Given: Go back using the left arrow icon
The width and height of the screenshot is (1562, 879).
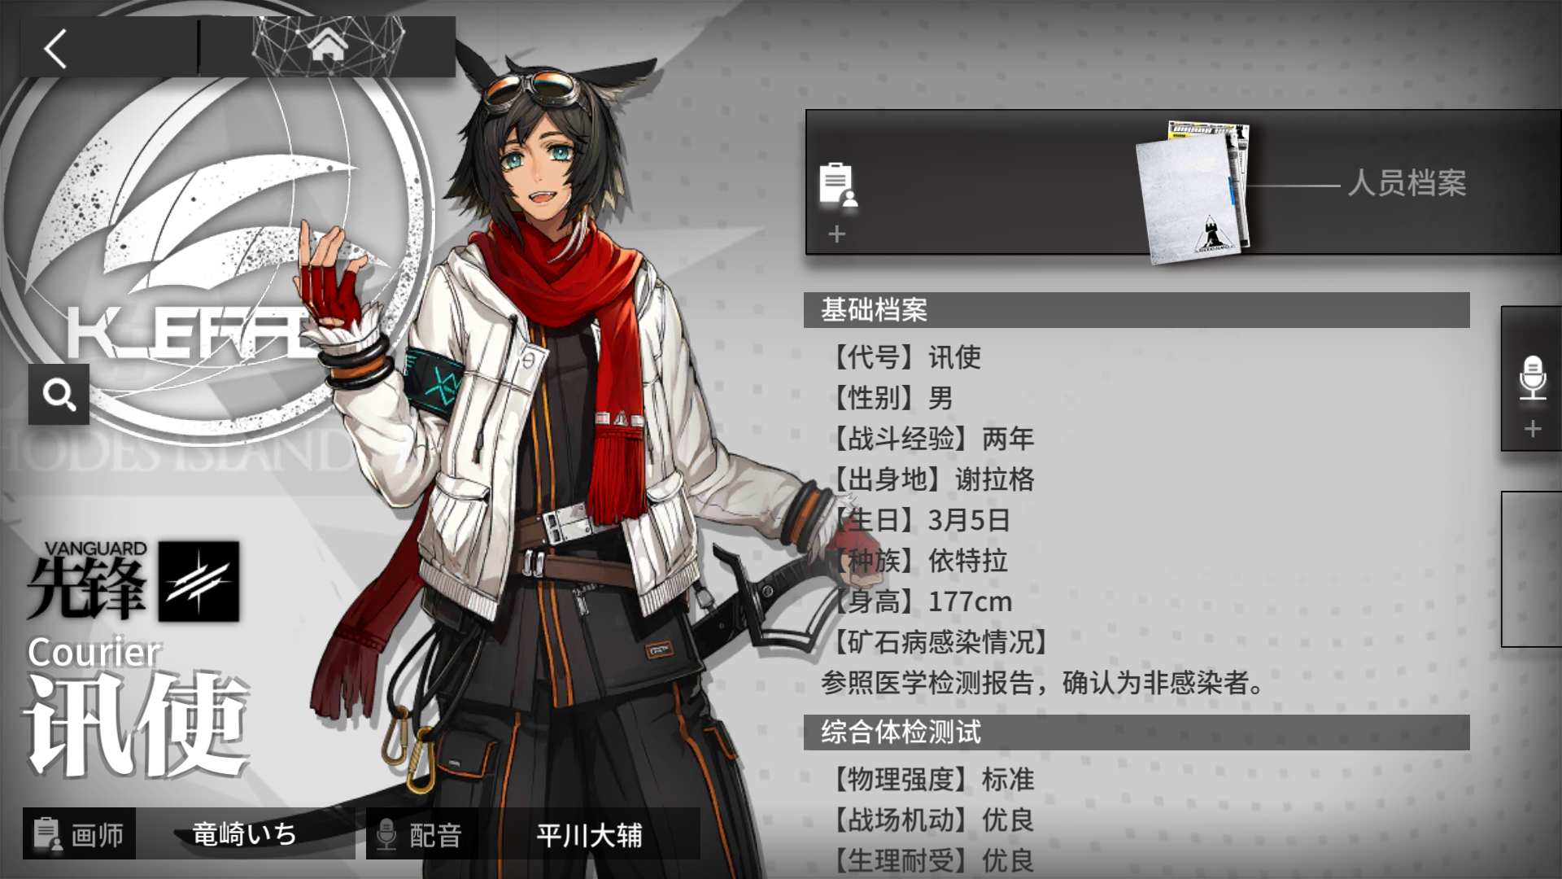Looking at the screenshot, I should [55, 48].
